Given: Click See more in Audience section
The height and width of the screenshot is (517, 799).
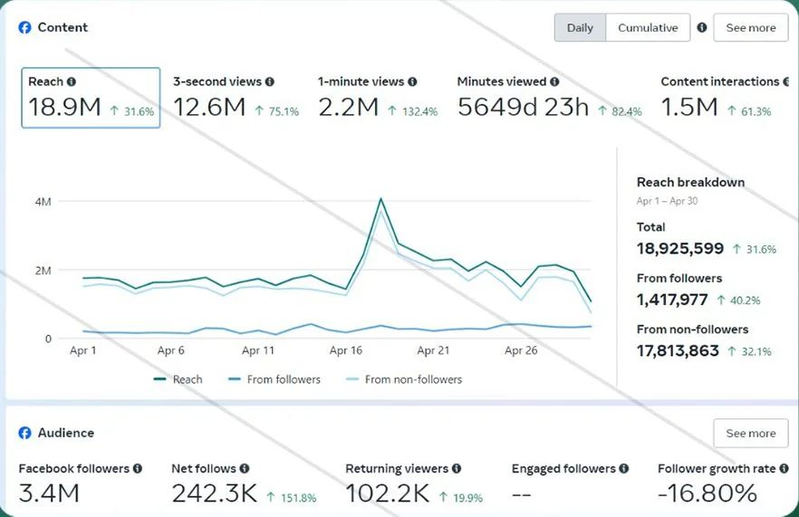Looking at the screenshot, I should (x=751, y=433).
